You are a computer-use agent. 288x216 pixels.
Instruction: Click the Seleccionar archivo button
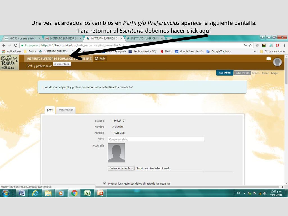(x=121, y=168)
